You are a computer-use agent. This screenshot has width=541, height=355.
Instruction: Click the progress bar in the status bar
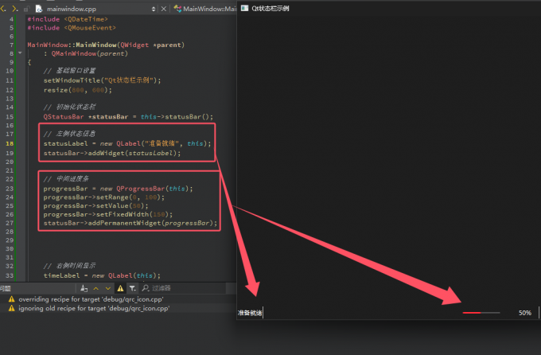tap(481, 313)
